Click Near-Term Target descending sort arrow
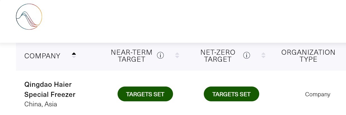Screen dimensions: 346x115 [177, 57]
